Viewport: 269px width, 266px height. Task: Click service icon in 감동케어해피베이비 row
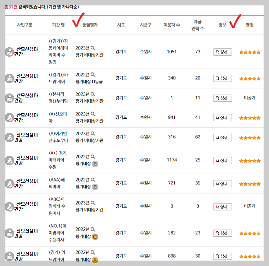(9, 52)
